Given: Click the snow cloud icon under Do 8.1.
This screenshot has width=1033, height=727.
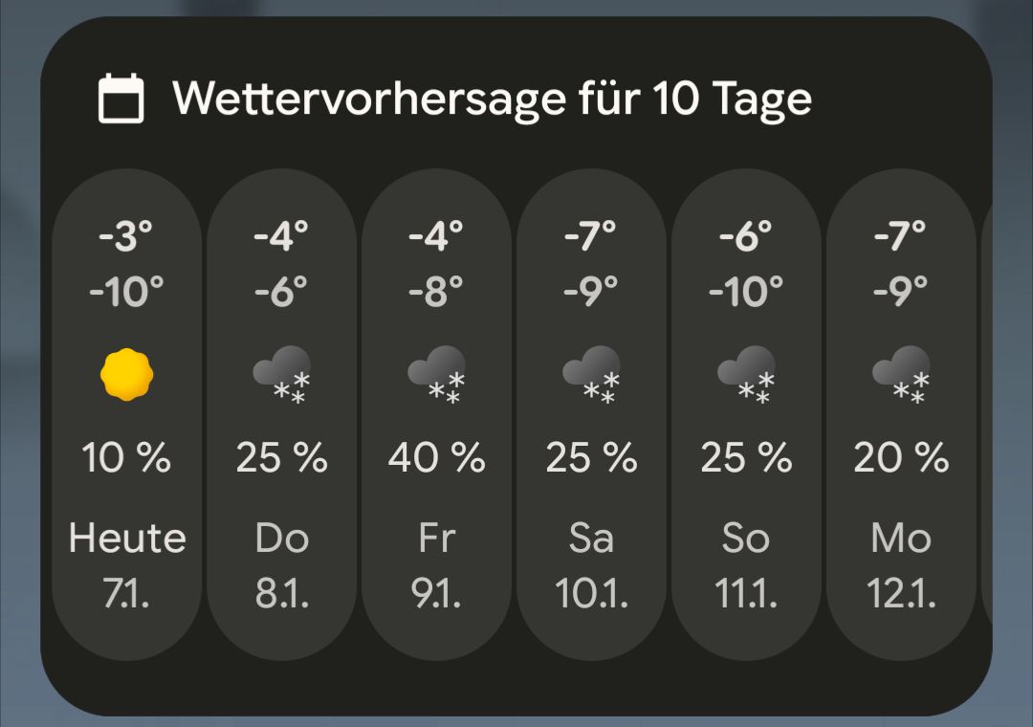Looking at the screenshot, I should [x=281, y=375].
